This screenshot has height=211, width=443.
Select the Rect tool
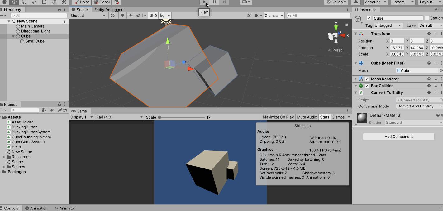click(44, 2)
